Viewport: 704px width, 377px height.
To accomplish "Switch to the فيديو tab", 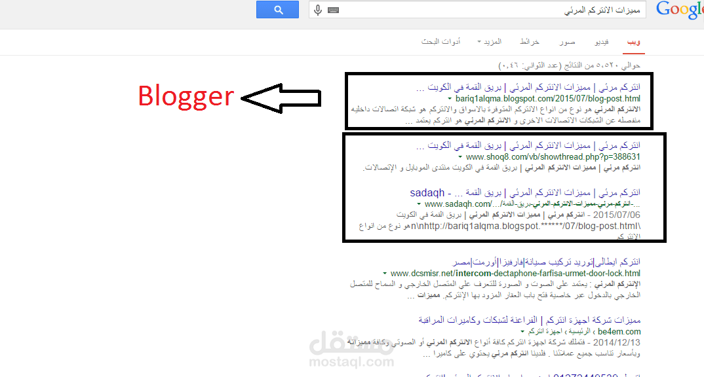I will pos(602,42).
